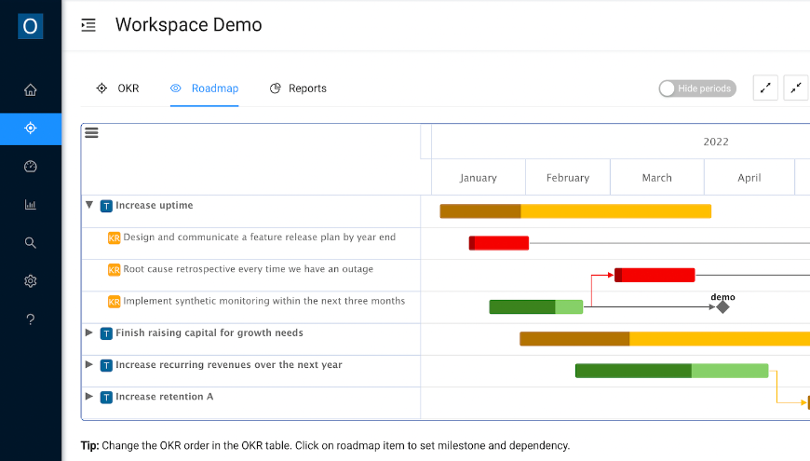Collapse the sidebar menu next to Workspace Demo
810x461 pixels.
coord(88,25)
